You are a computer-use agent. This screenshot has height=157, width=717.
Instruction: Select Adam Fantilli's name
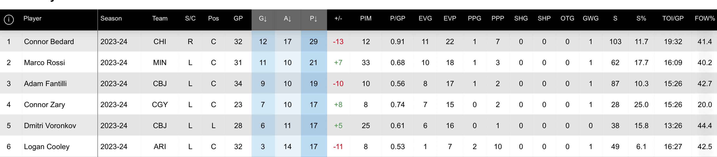pyautogui.click(x=45, y=84)
